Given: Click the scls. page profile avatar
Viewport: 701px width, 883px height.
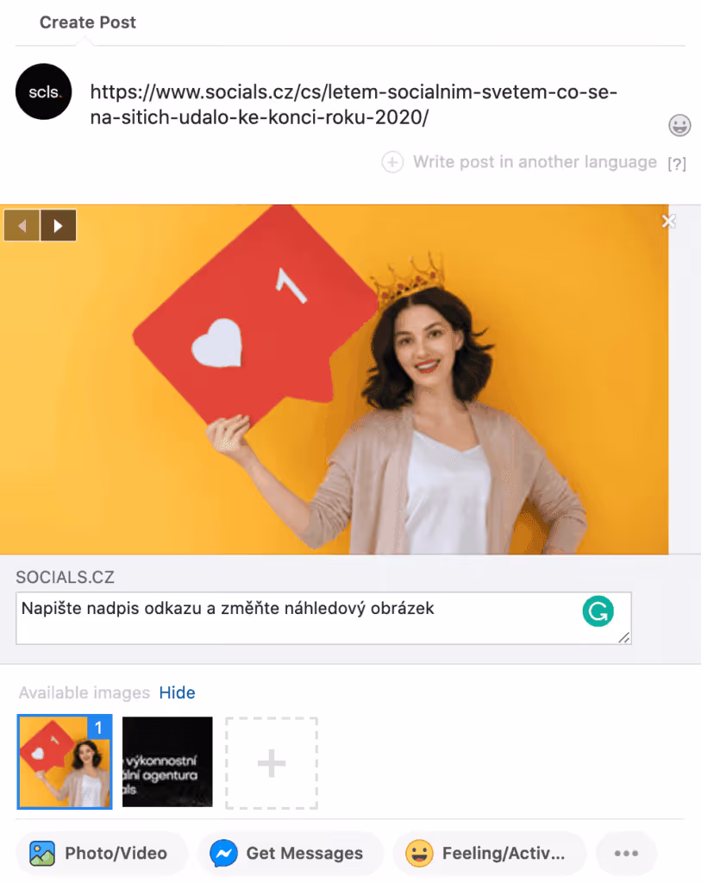Looking at the screenshot, I should coord(43,91).
